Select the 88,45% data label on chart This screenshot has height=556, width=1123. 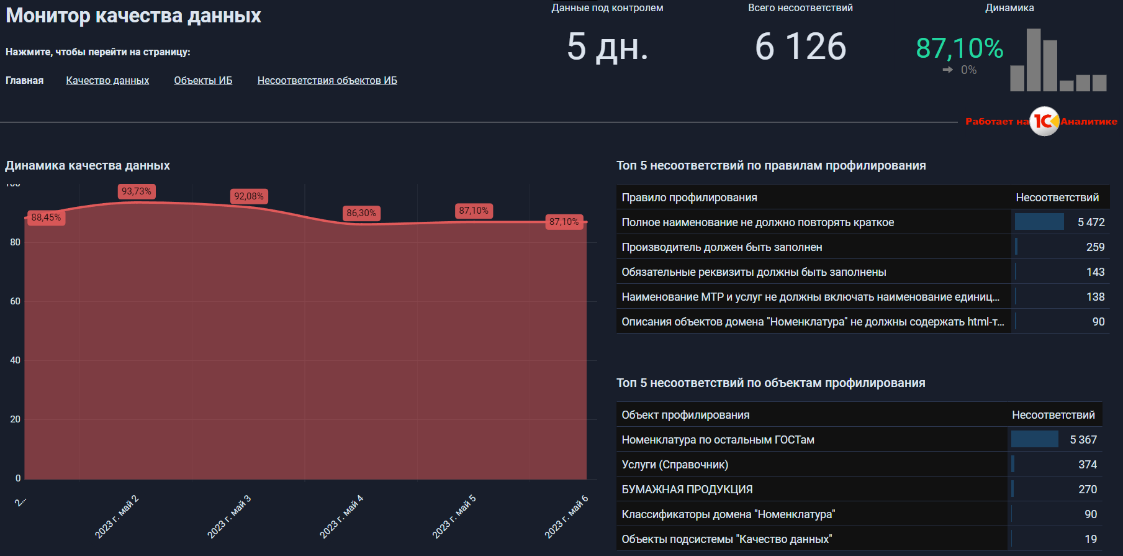pos(46,217)
